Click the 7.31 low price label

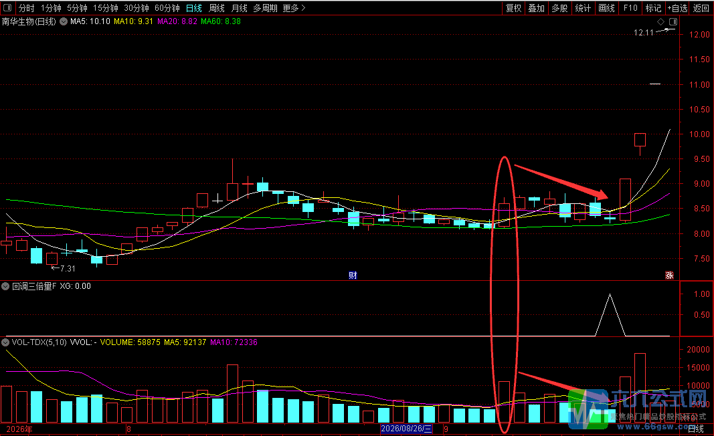click(68, 269)
